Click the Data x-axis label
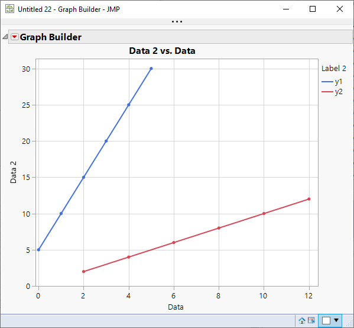 point(176,307)
